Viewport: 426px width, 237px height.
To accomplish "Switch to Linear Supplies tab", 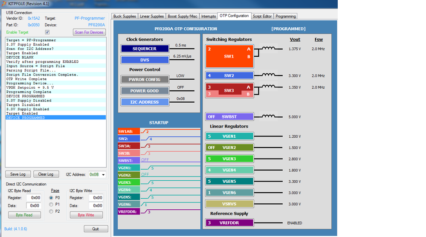I will point(152,16).
